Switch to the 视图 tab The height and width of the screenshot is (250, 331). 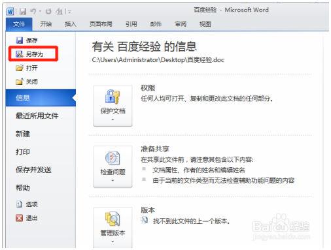pos(205,24)
